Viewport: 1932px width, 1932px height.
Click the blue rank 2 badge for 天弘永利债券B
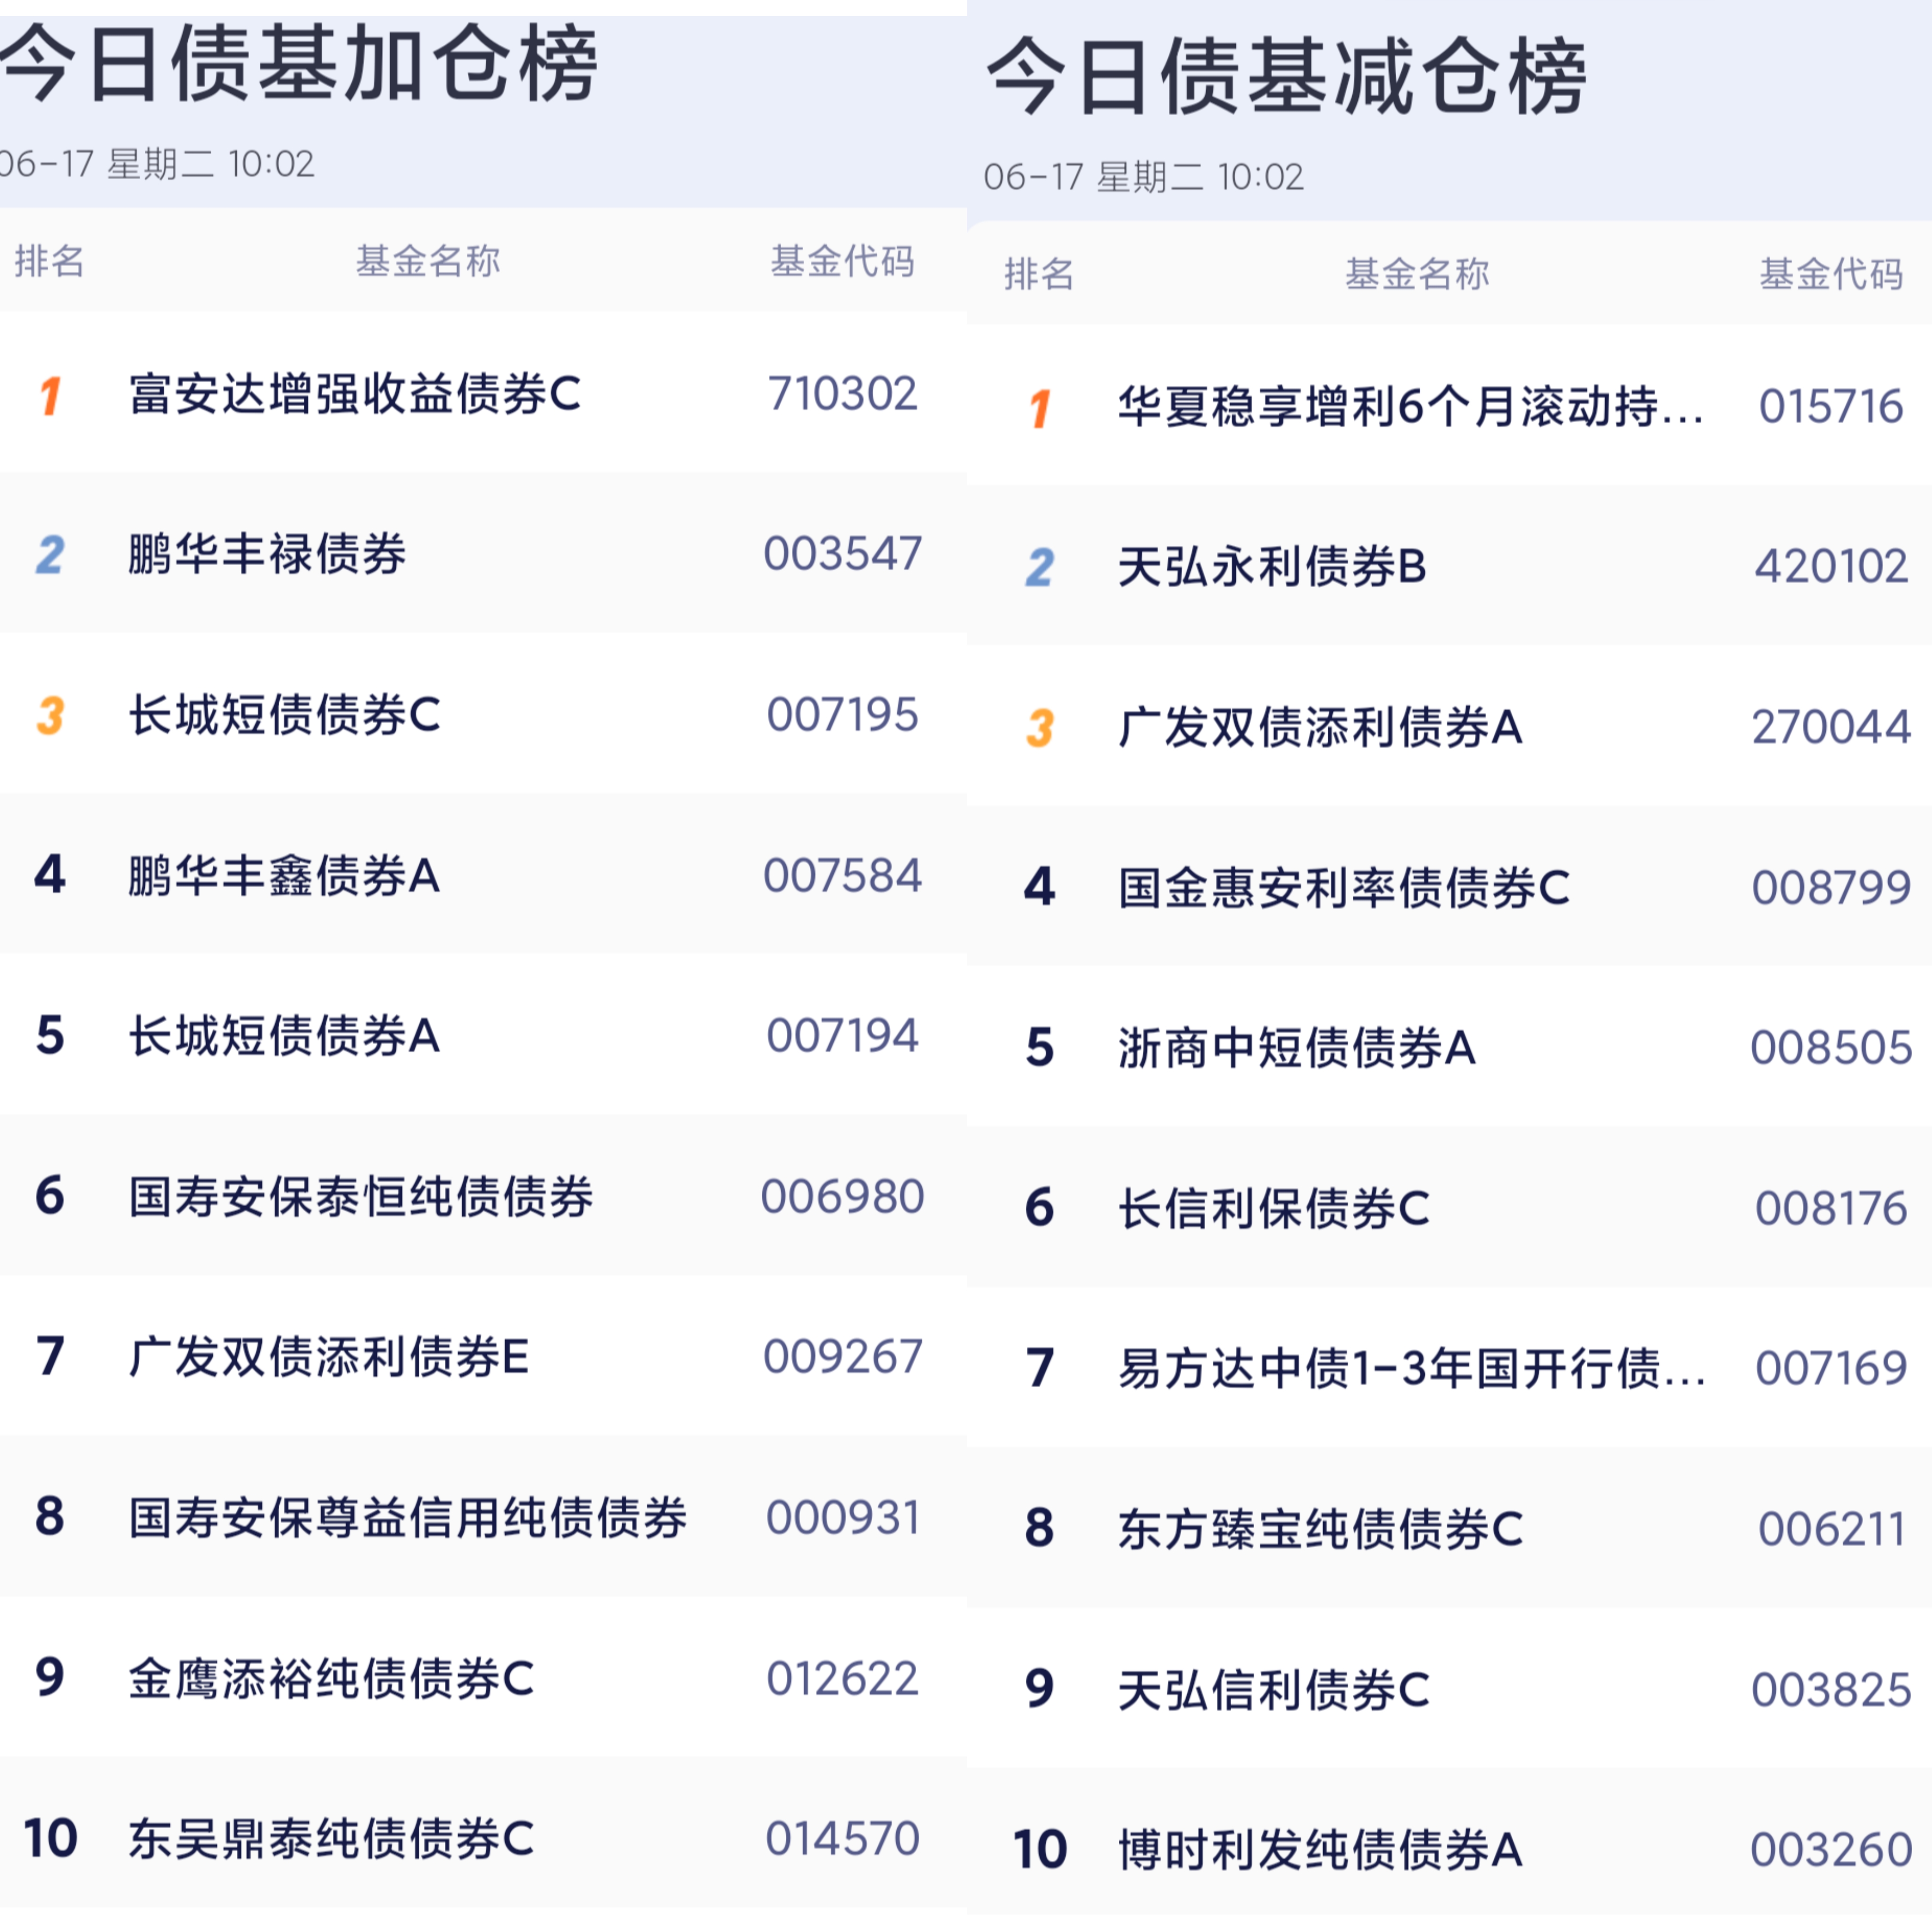tap(1040, 568)
